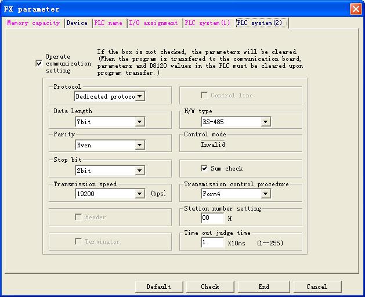
Task: Go to I/O assignment tab
Action: (x=153, y=23)
